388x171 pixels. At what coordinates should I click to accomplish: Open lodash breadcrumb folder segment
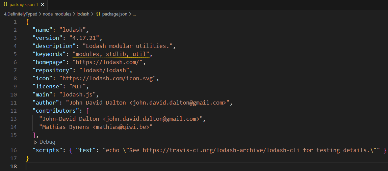[83, 14]
